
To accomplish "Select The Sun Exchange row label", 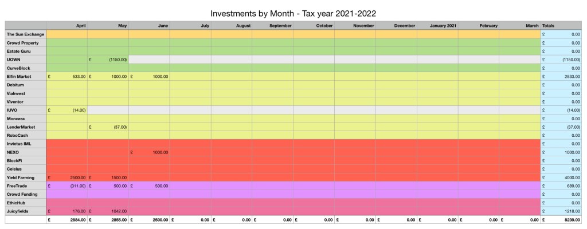I will point(25,34).
